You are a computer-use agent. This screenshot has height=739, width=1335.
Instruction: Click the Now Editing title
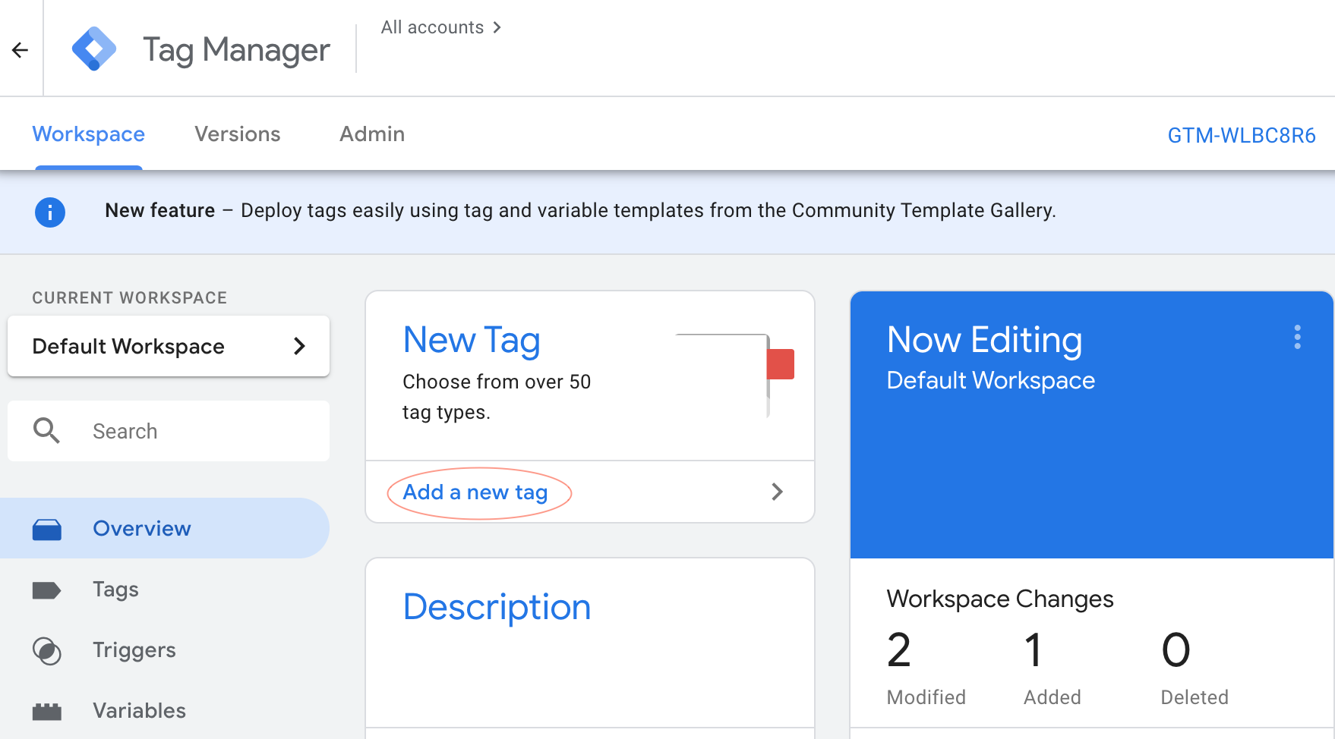[984, 340]
